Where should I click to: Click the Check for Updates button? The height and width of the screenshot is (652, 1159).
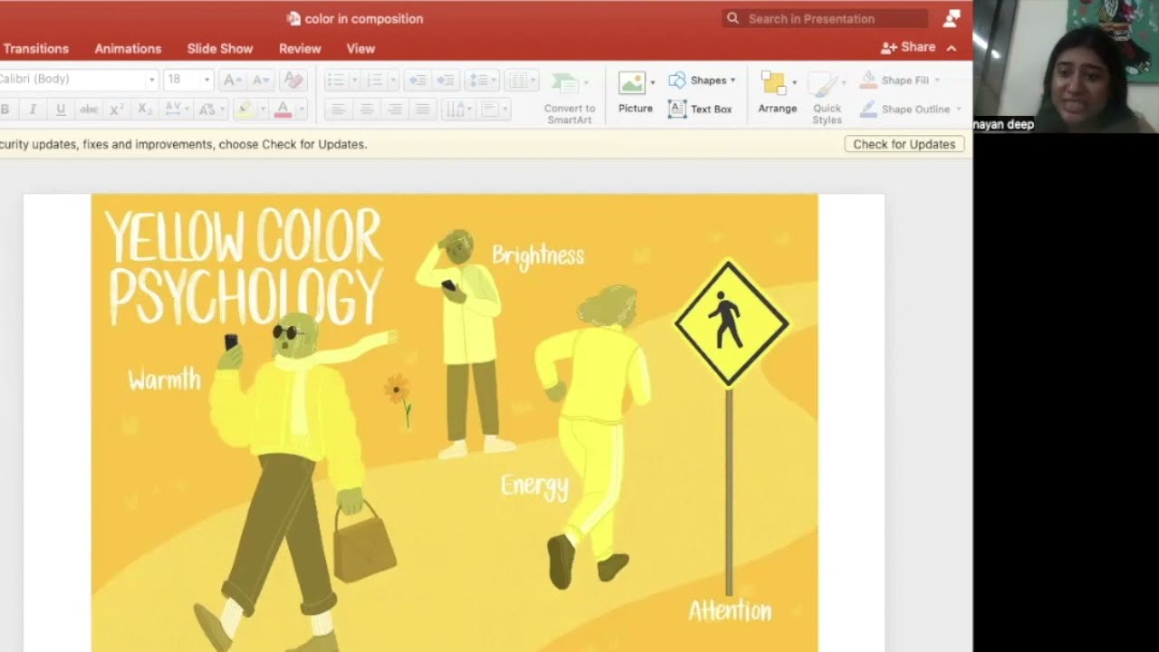pos(904,144)
